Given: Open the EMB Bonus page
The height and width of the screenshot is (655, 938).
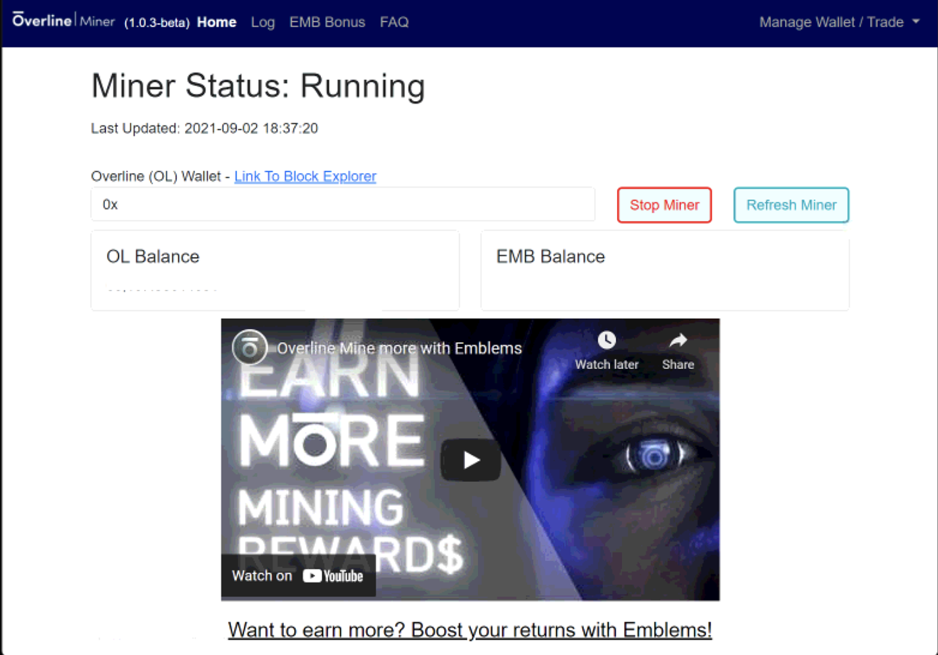Looking at the screenshot, I should [x=327, y=22].
